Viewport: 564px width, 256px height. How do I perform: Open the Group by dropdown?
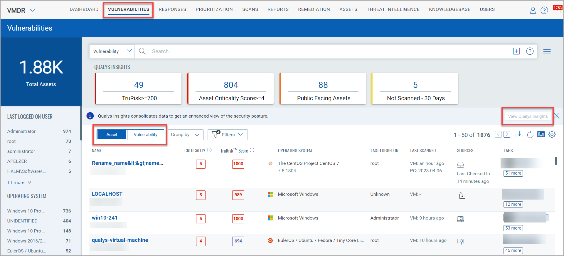point(186,135)
